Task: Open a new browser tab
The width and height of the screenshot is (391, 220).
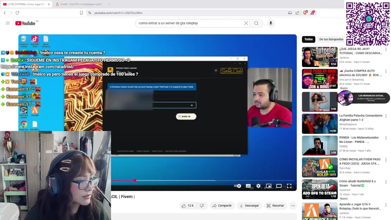Action: [109, 4]
